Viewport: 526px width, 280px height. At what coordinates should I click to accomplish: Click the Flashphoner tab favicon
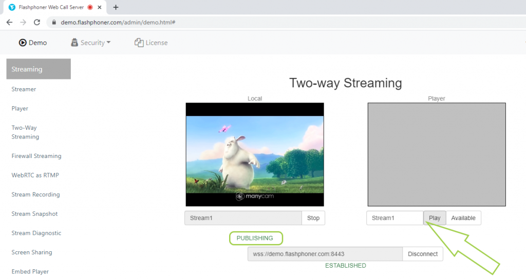(12, 7)
